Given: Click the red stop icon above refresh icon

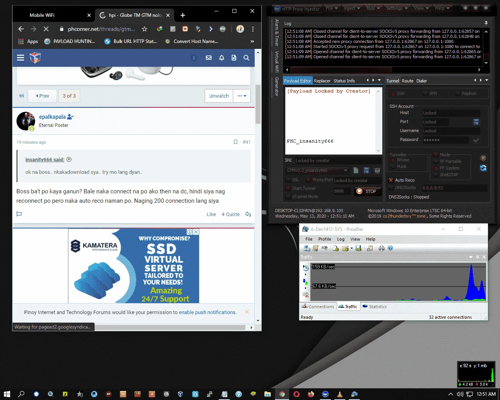Looking at the screenshot, I should click(x=483, y=158).
